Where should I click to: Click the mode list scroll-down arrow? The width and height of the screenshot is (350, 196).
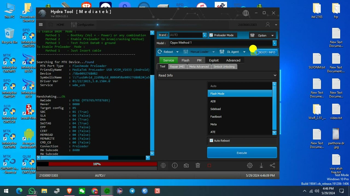coord(274,133)
